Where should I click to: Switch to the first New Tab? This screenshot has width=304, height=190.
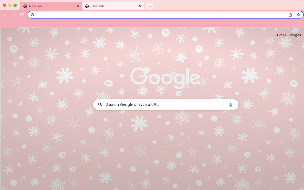(51, 6)
